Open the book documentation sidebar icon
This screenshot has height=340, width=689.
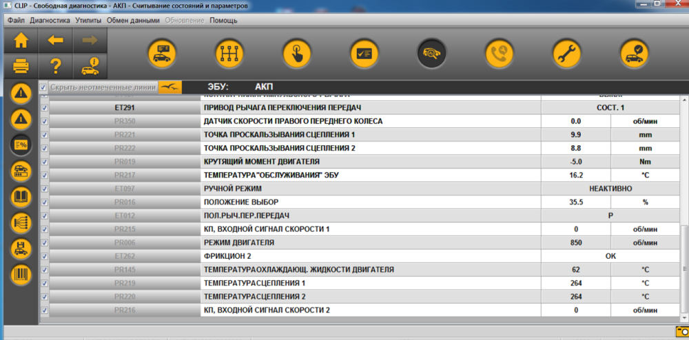coord(21,196)
